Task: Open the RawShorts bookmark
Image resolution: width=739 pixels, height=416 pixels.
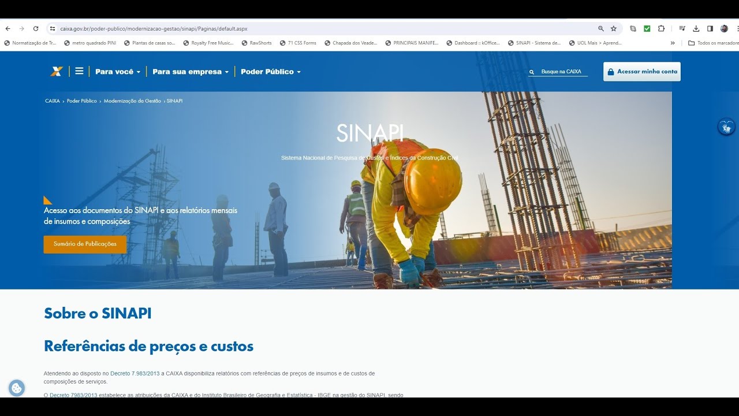Action: 256,43
